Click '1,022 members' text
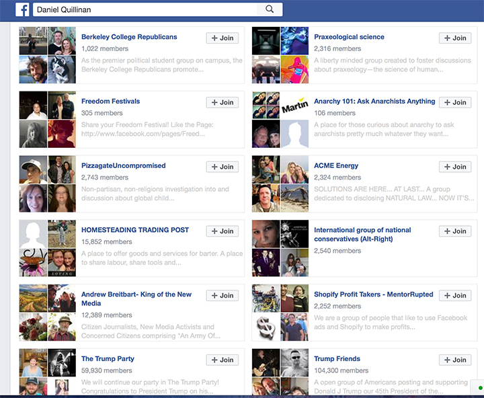The width and height of the screenshot is (484, 398). (x=105, y=48)
